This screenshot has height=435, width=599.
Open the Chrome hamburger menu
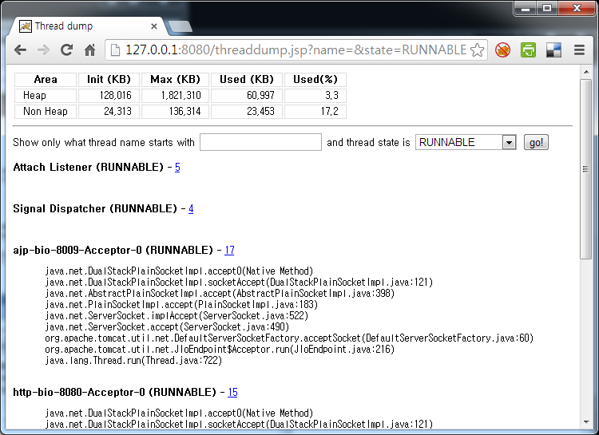(x=579, y=50)
